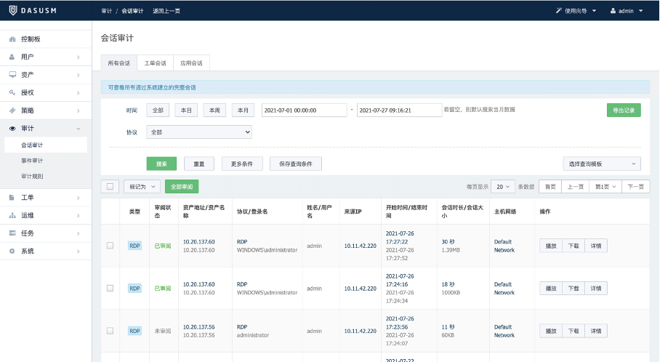Image resolution: width=660 pixels, height=362 pixels.
Task: Open the admin account dropdown
Action: coord(627,11)
